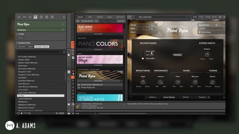
Task: Click the A-Z sort button
Action: 96,21
